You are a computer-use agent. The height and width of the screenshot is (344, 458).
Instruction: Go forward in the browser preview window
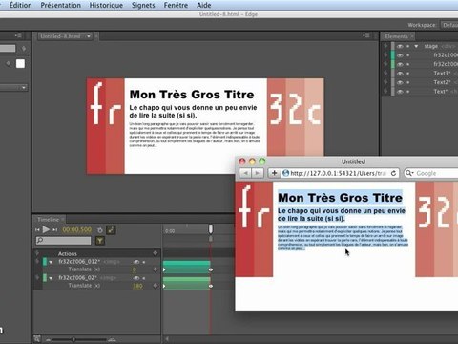[x=258, y=173]
